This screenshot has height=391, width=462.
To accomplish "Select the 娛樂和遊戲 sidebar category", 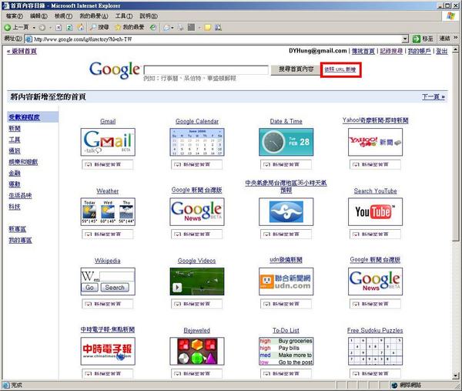I will [x=23, y=162].
